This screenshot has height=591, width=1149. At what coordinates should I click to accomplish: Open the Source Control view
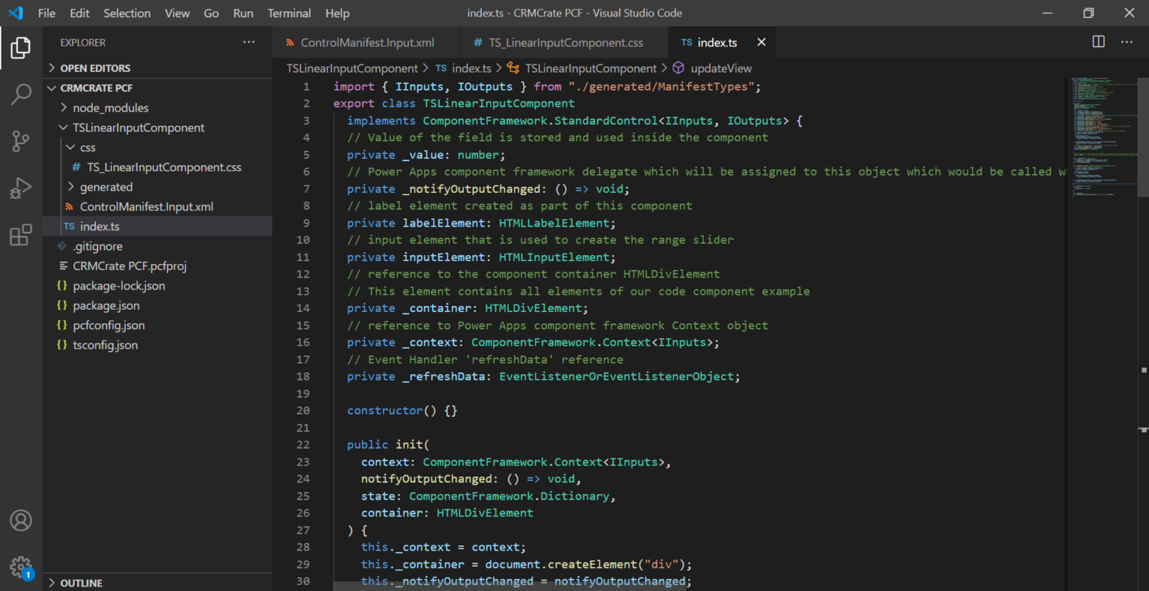(20, 141)
